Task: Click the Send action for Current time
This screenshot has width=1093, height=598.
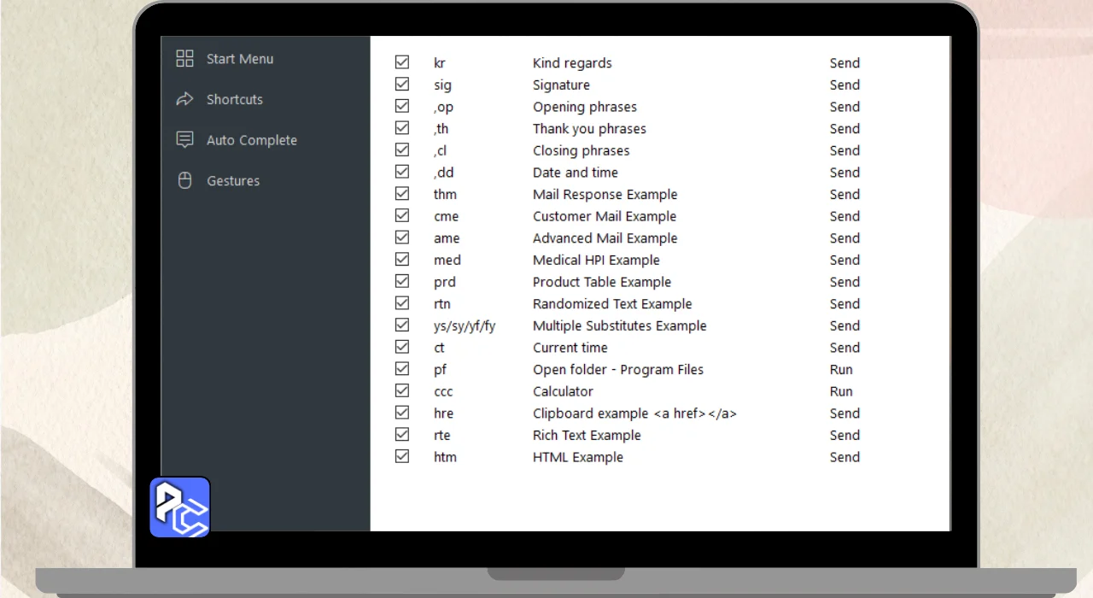Action: pos(845,348)
